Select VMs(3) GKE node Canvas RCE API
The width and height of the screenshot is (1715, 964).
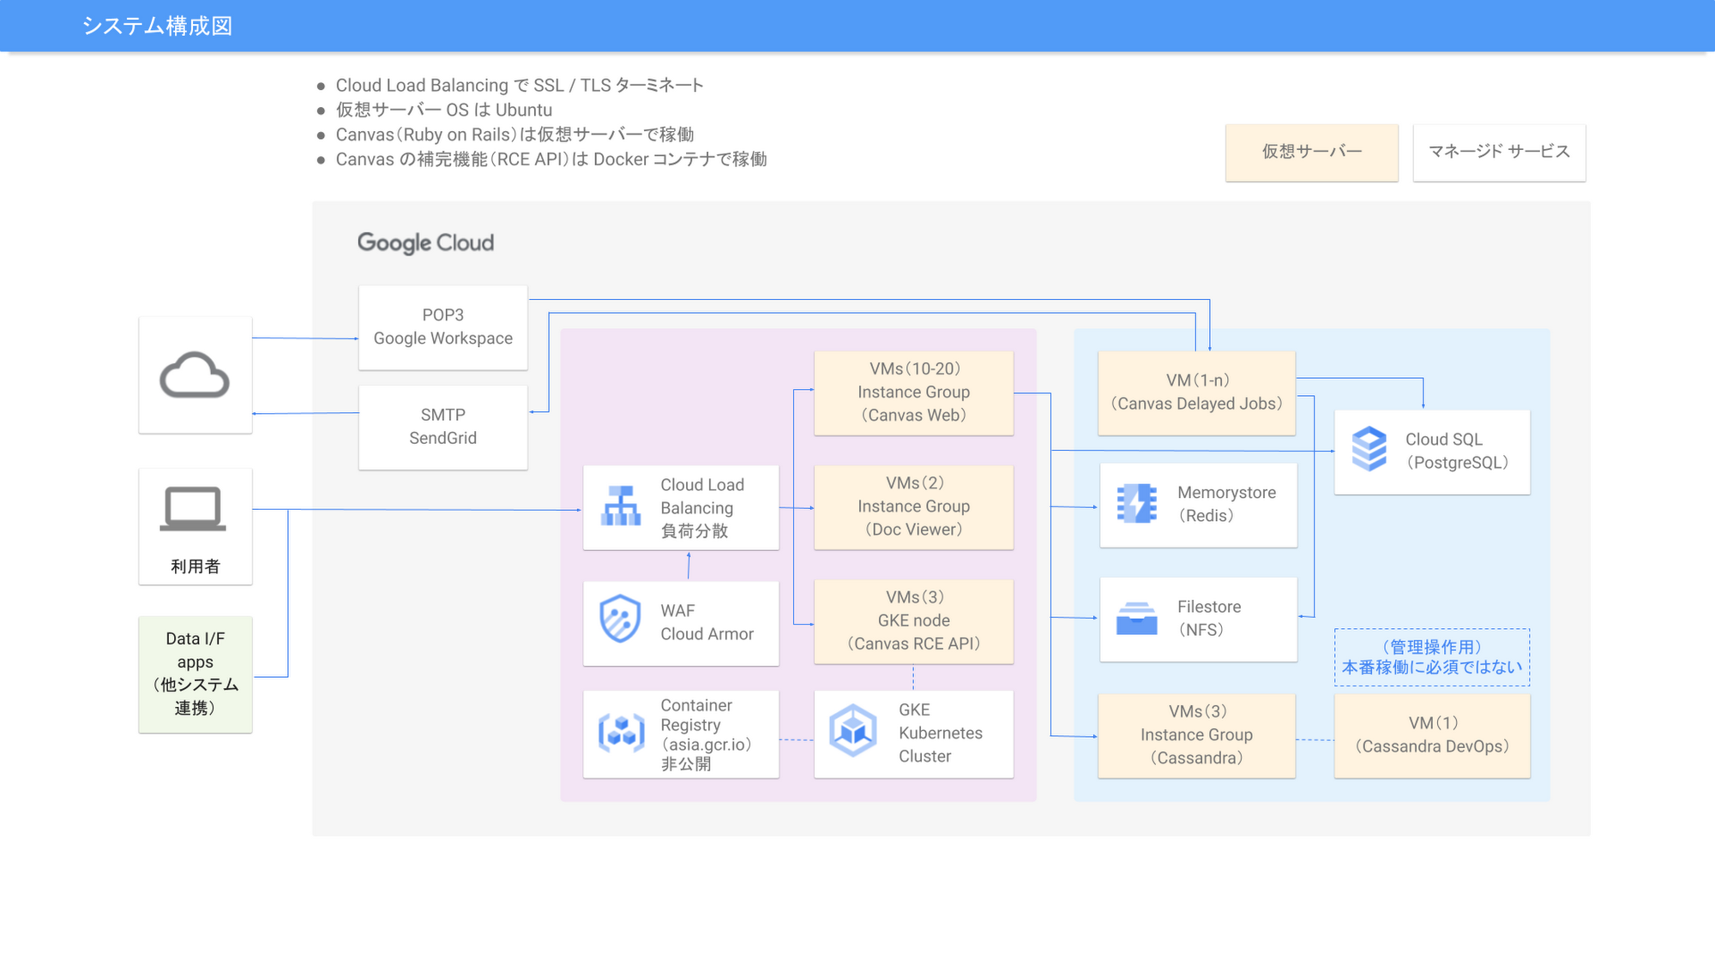point(914,621)
